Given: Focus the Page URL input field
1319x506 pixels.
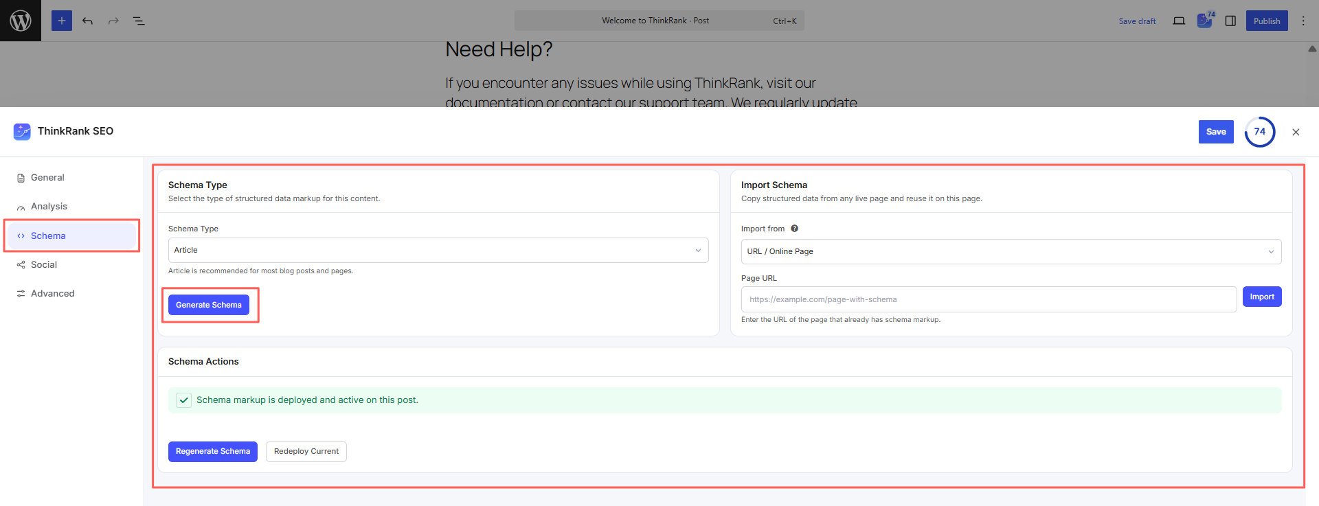Looking at the screenshot, I should (989, 299).
